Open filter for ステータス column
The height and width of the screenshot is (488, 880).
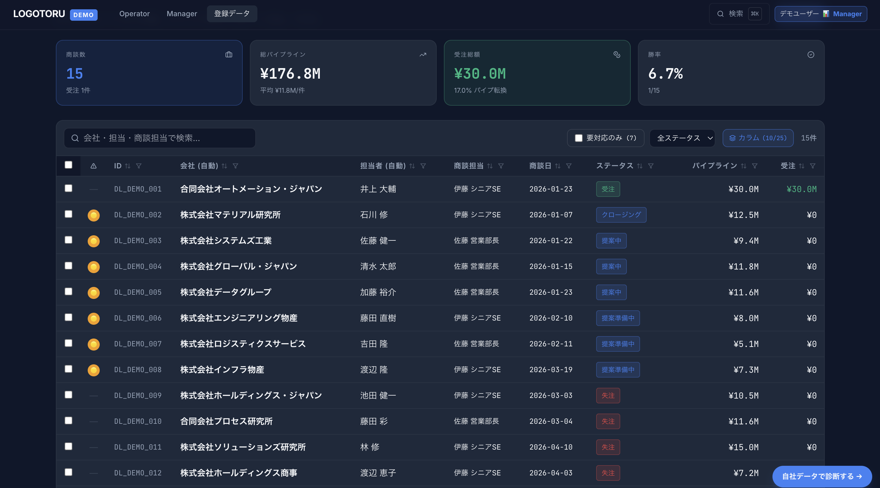click(x=651, y=166)
